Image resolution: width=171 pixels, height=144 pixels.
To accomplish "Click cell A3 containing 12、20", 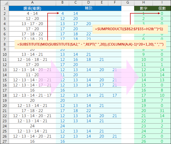I will (32, 19).
